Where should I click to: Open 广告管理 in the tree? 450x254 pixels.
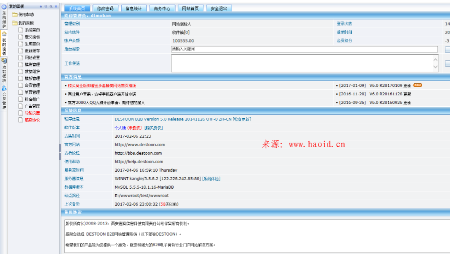coord(32,106)
